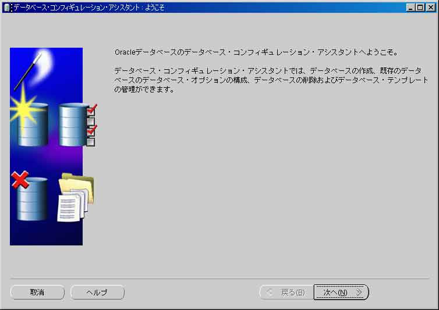Screen dimensions: 439x310
Task: Click the title bar application icon
Action: coord(8,8)
